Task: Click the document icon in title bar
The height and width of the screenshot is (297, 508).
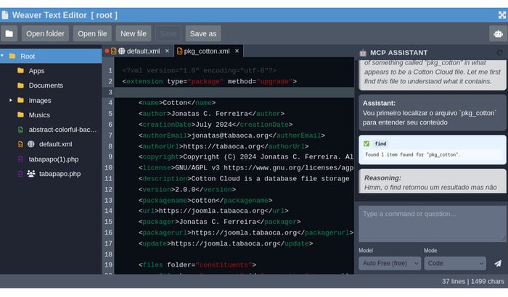Action: pyautogui.click(x=5, y=15)
